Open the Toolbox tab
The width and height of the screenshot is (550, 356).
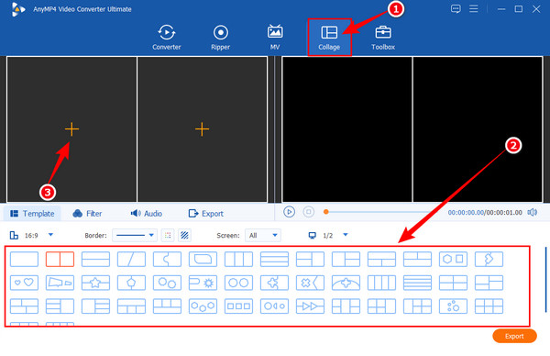pos(383,38)
